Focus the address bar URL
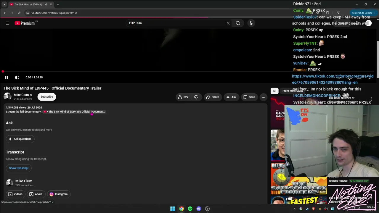The image size is (379, 213). tap(54, 13)
